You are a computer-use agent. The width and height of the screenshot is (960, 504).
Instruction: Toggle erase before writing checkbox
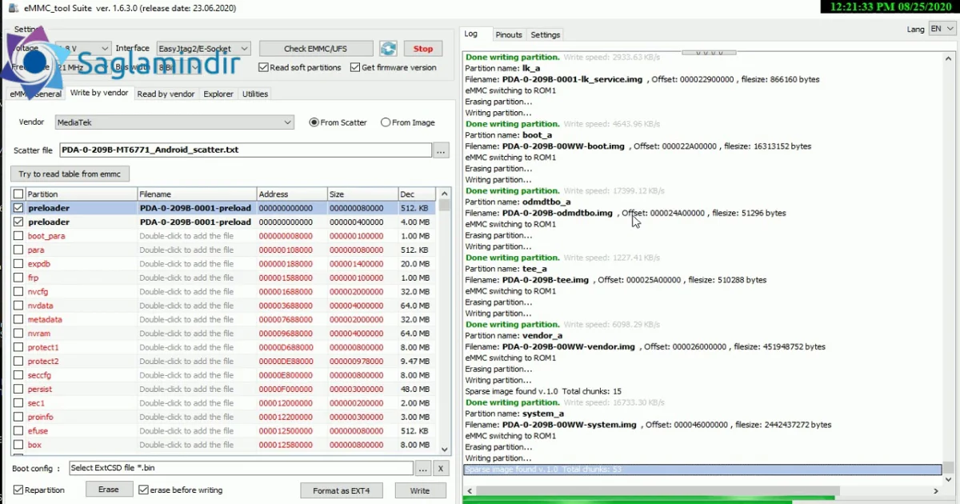(143, 490)
